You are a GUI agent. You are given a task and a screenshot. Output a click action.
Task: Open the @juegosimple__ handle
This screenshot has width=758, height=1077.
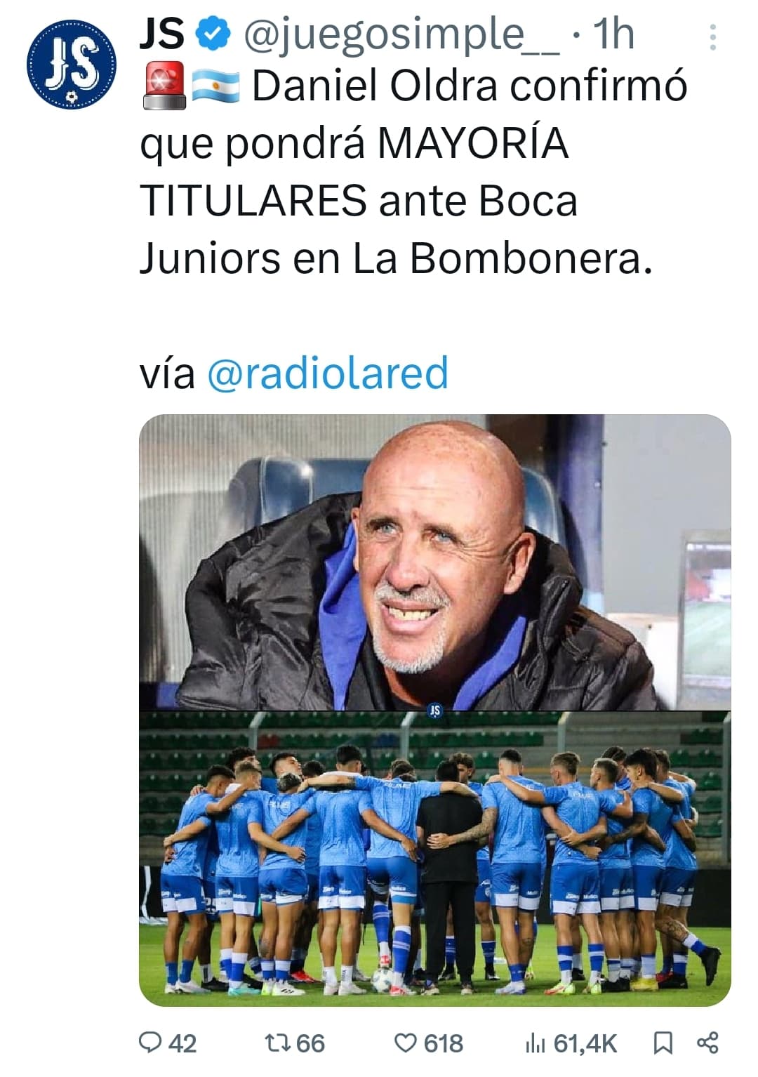click(401, 34)
